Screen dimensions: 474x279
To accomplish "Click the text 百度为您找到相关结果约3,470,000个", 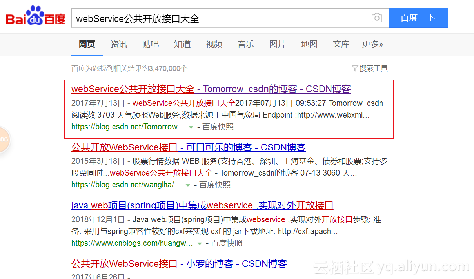I will (x=129, y=69).
